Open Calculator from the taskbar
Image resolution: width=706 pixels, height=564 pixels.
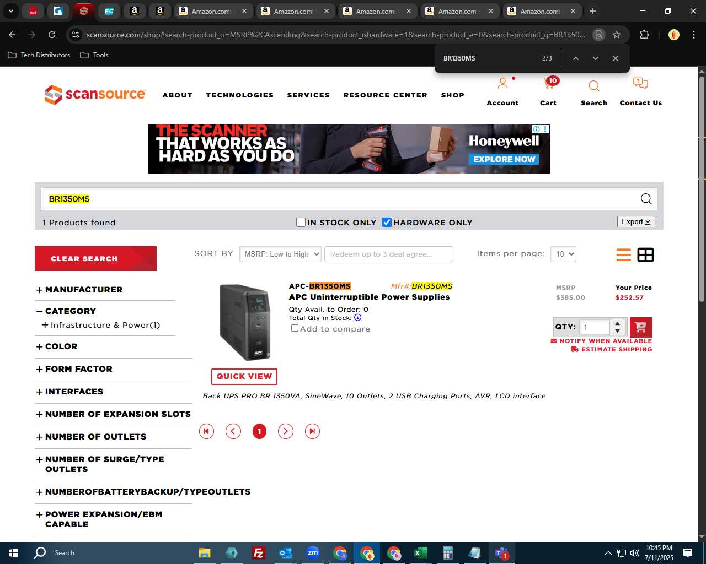(x=447, y=553)
